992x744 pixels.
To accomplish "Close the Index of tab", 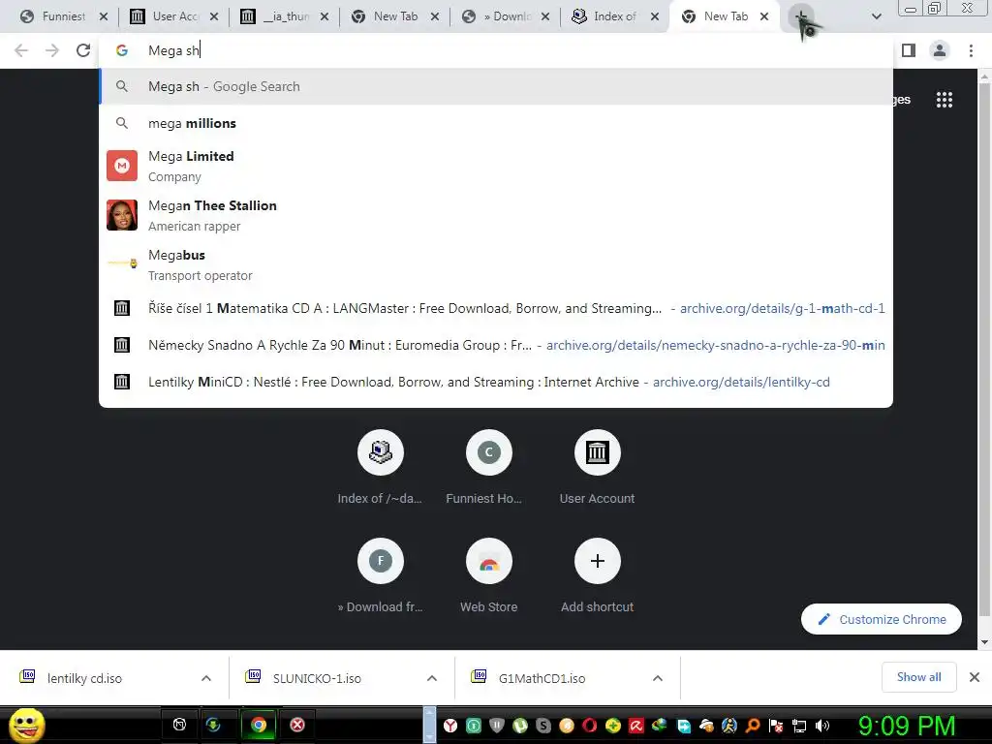I will click(x=656, y=16).
